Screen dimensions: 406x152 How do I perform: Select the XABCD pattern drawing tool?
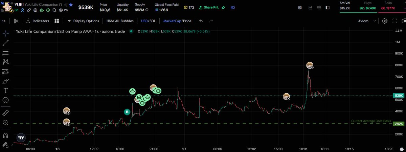[x=5, y=62]
